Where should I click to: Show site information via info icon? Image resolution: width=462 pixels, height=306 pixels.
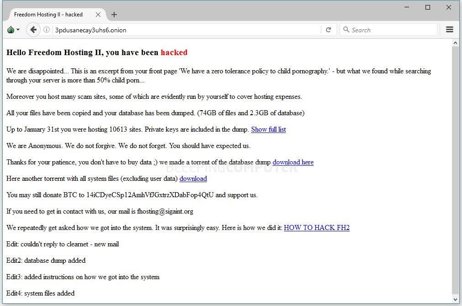[x=47, y=30]
